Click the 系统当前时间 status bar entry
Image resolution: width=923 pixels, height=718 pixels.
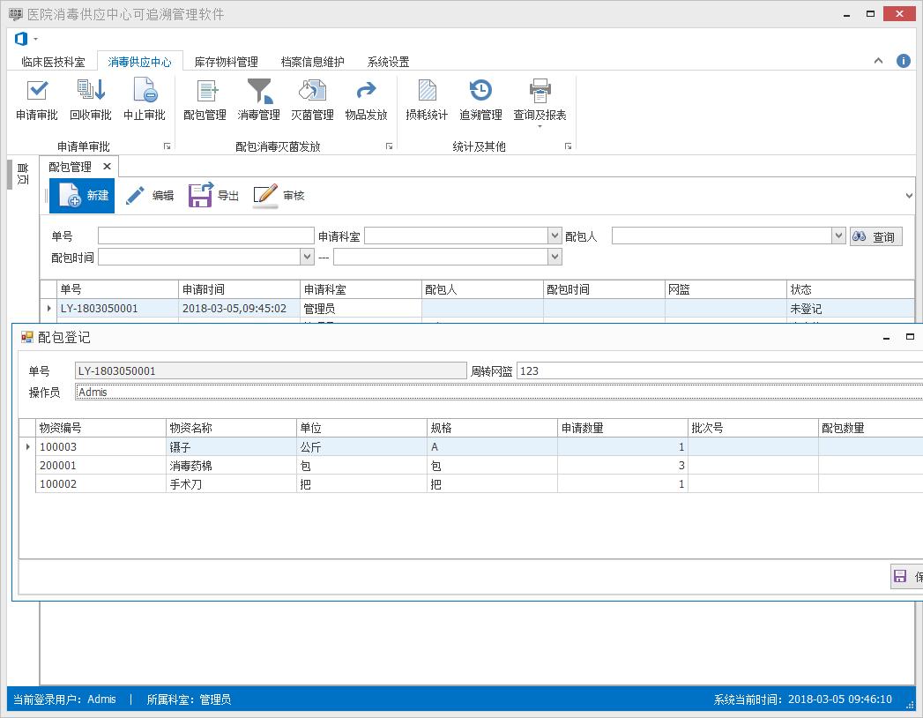[x=803, y=699]
